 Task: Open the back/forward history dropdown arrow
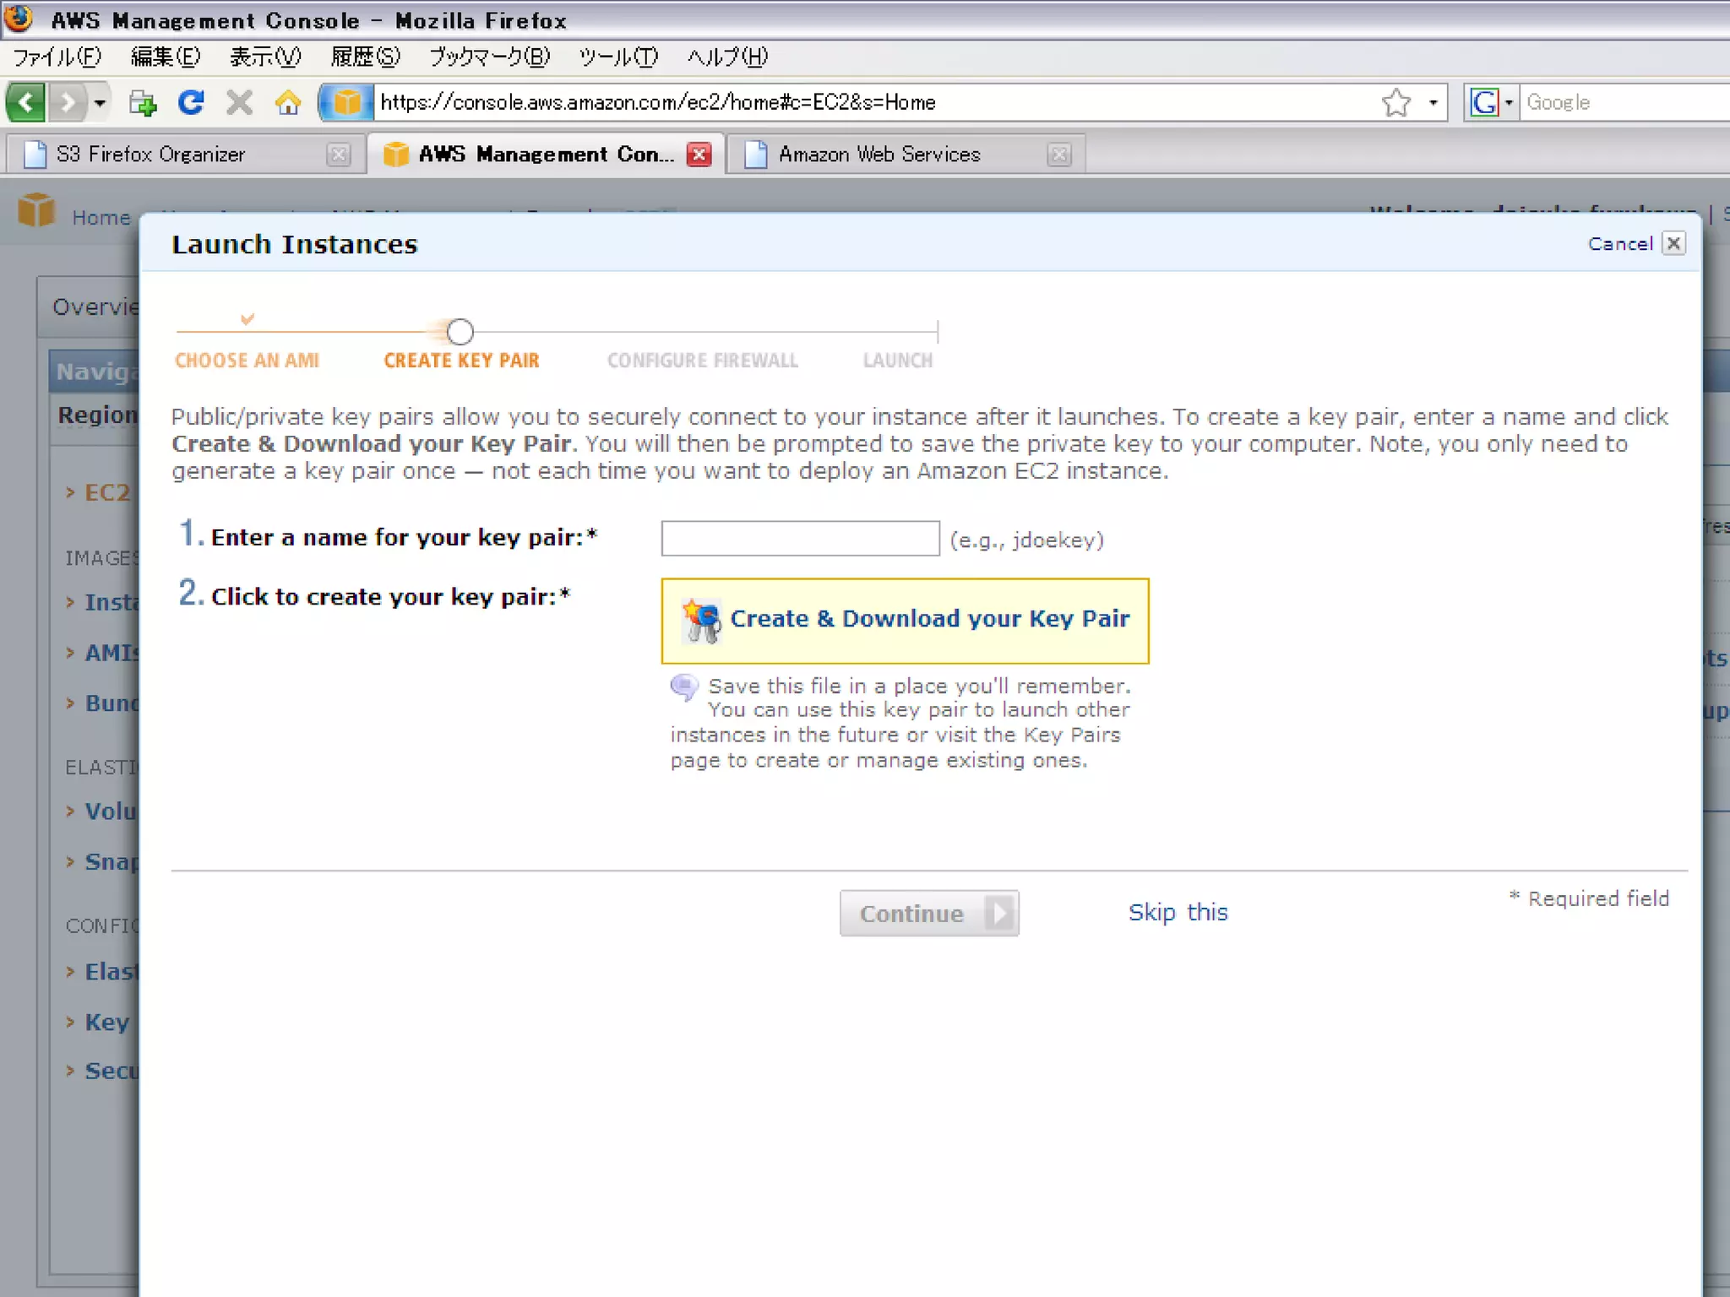100,102
